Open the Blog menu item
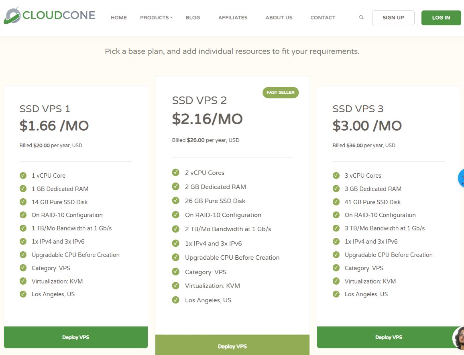 pyautogui.click(x=193, y=18)
